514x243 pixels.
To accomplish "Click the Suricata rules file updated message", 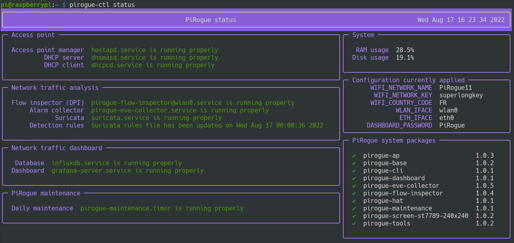I will [207, 125].
